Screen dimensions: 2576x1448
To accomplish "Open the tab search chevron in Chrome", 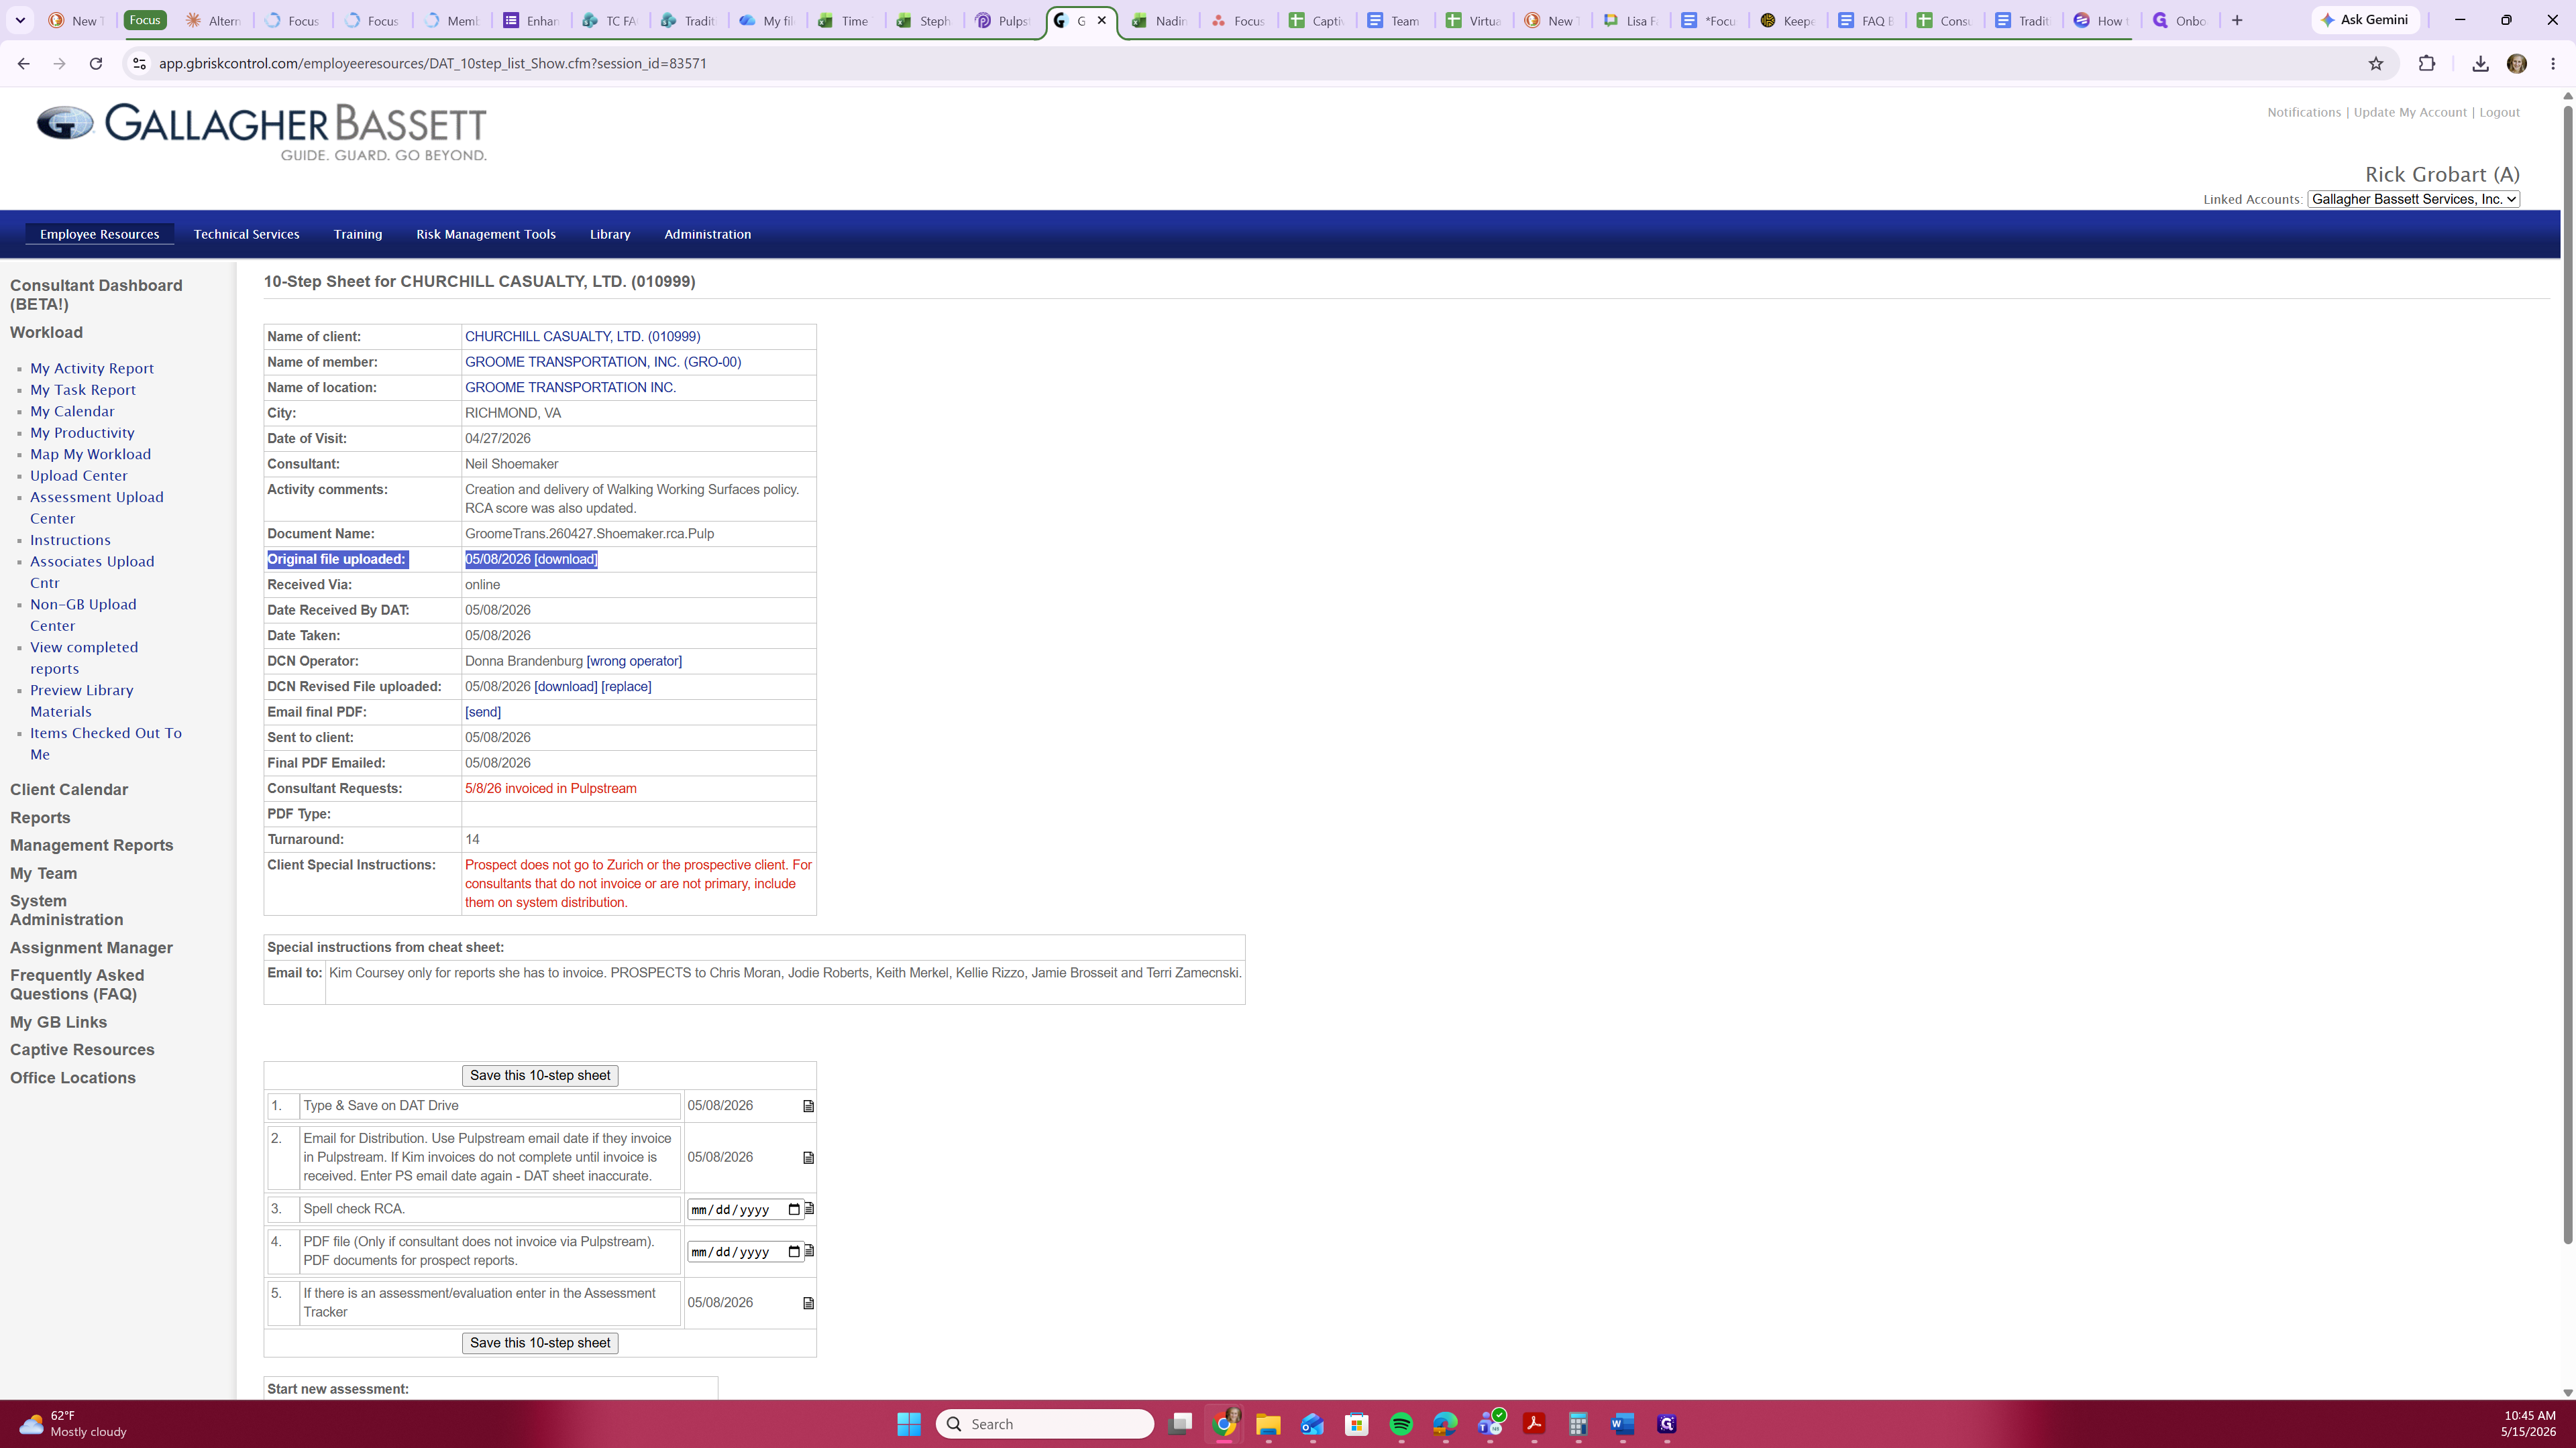I will [20, 20].
